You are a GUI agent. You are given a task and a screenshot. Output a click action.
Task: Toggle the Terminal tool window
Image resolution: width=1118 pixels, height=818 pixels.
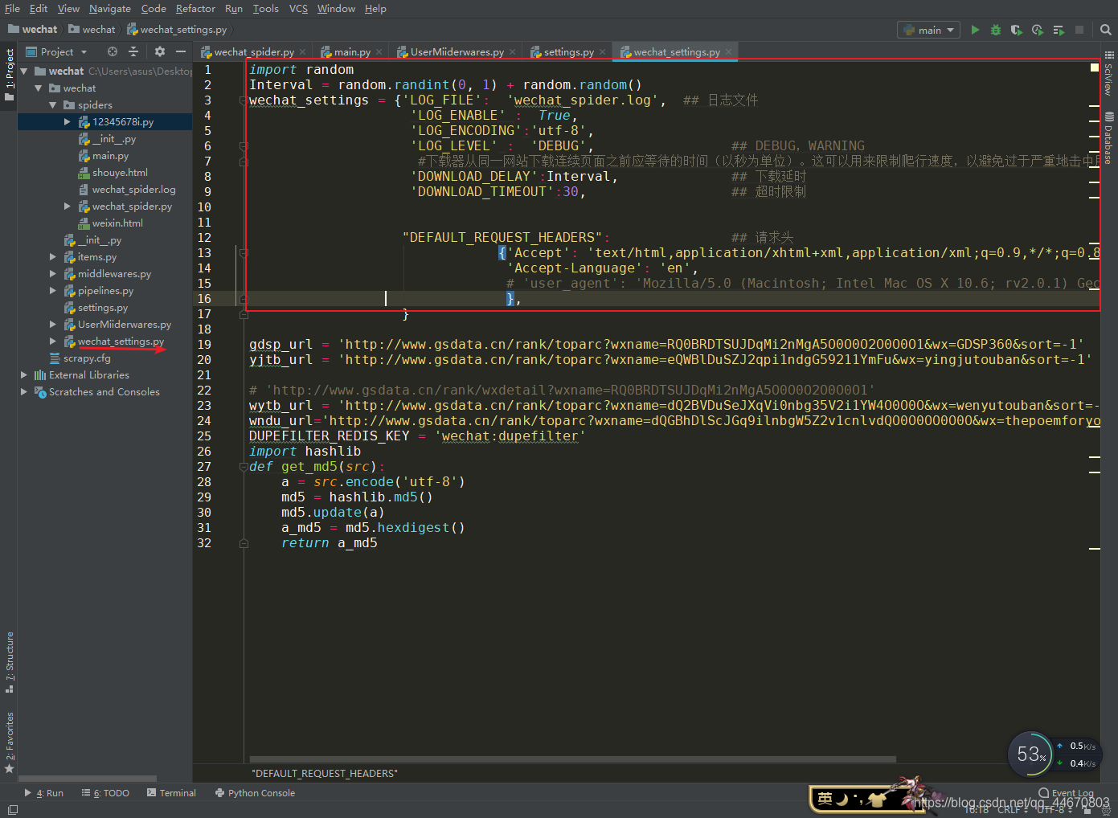pos(171,793)
